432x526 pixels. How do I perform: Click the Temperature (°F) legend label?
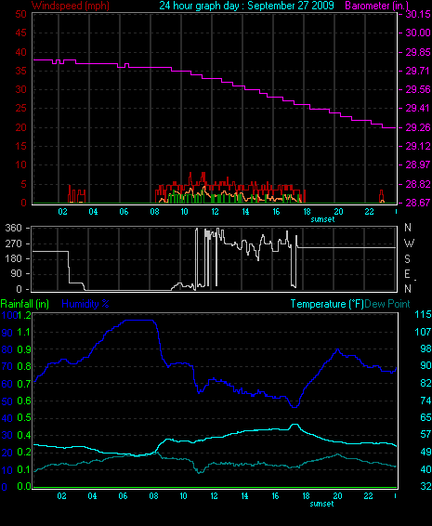pos(327,304)
